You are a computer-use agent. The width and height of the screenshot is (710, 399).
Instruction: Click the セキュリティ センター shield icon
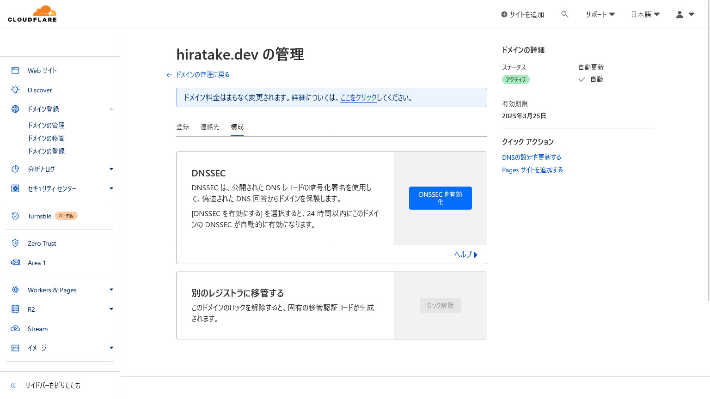click(x=15, y=188)
